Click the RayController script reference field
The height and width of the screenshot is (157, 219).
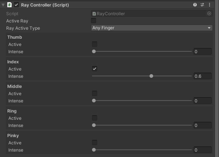[149, 14]
